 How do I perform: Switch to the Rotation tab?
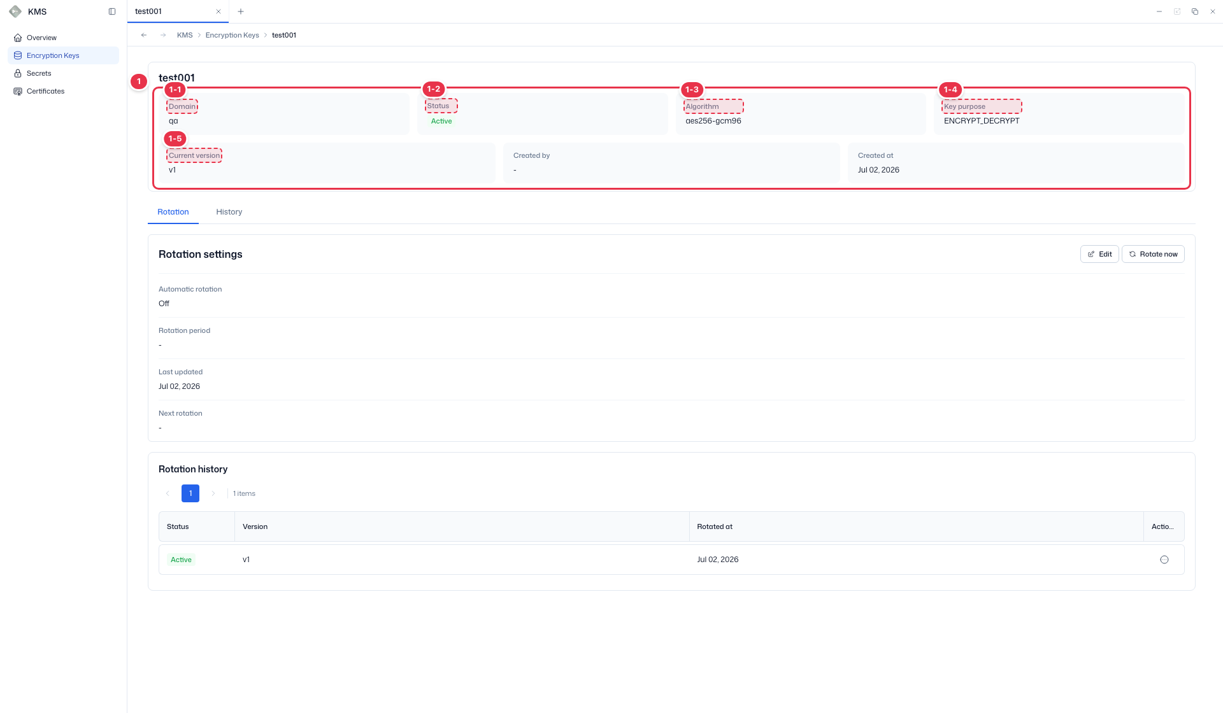(x=173, y=212)
